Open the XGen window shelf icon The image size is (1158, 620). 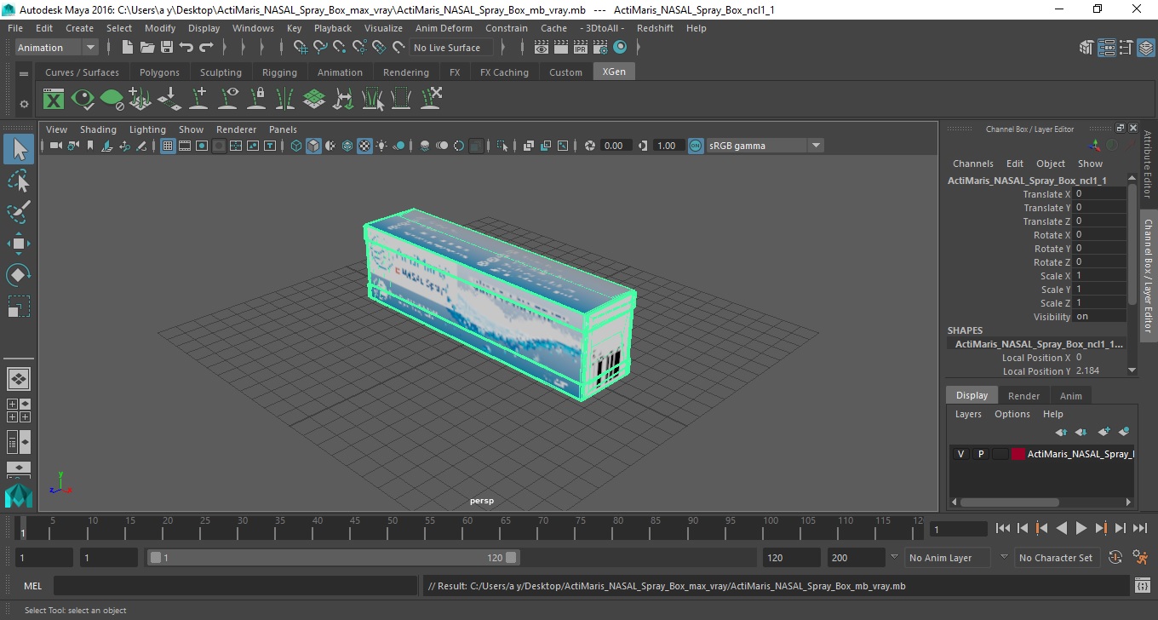pos(54,99)
